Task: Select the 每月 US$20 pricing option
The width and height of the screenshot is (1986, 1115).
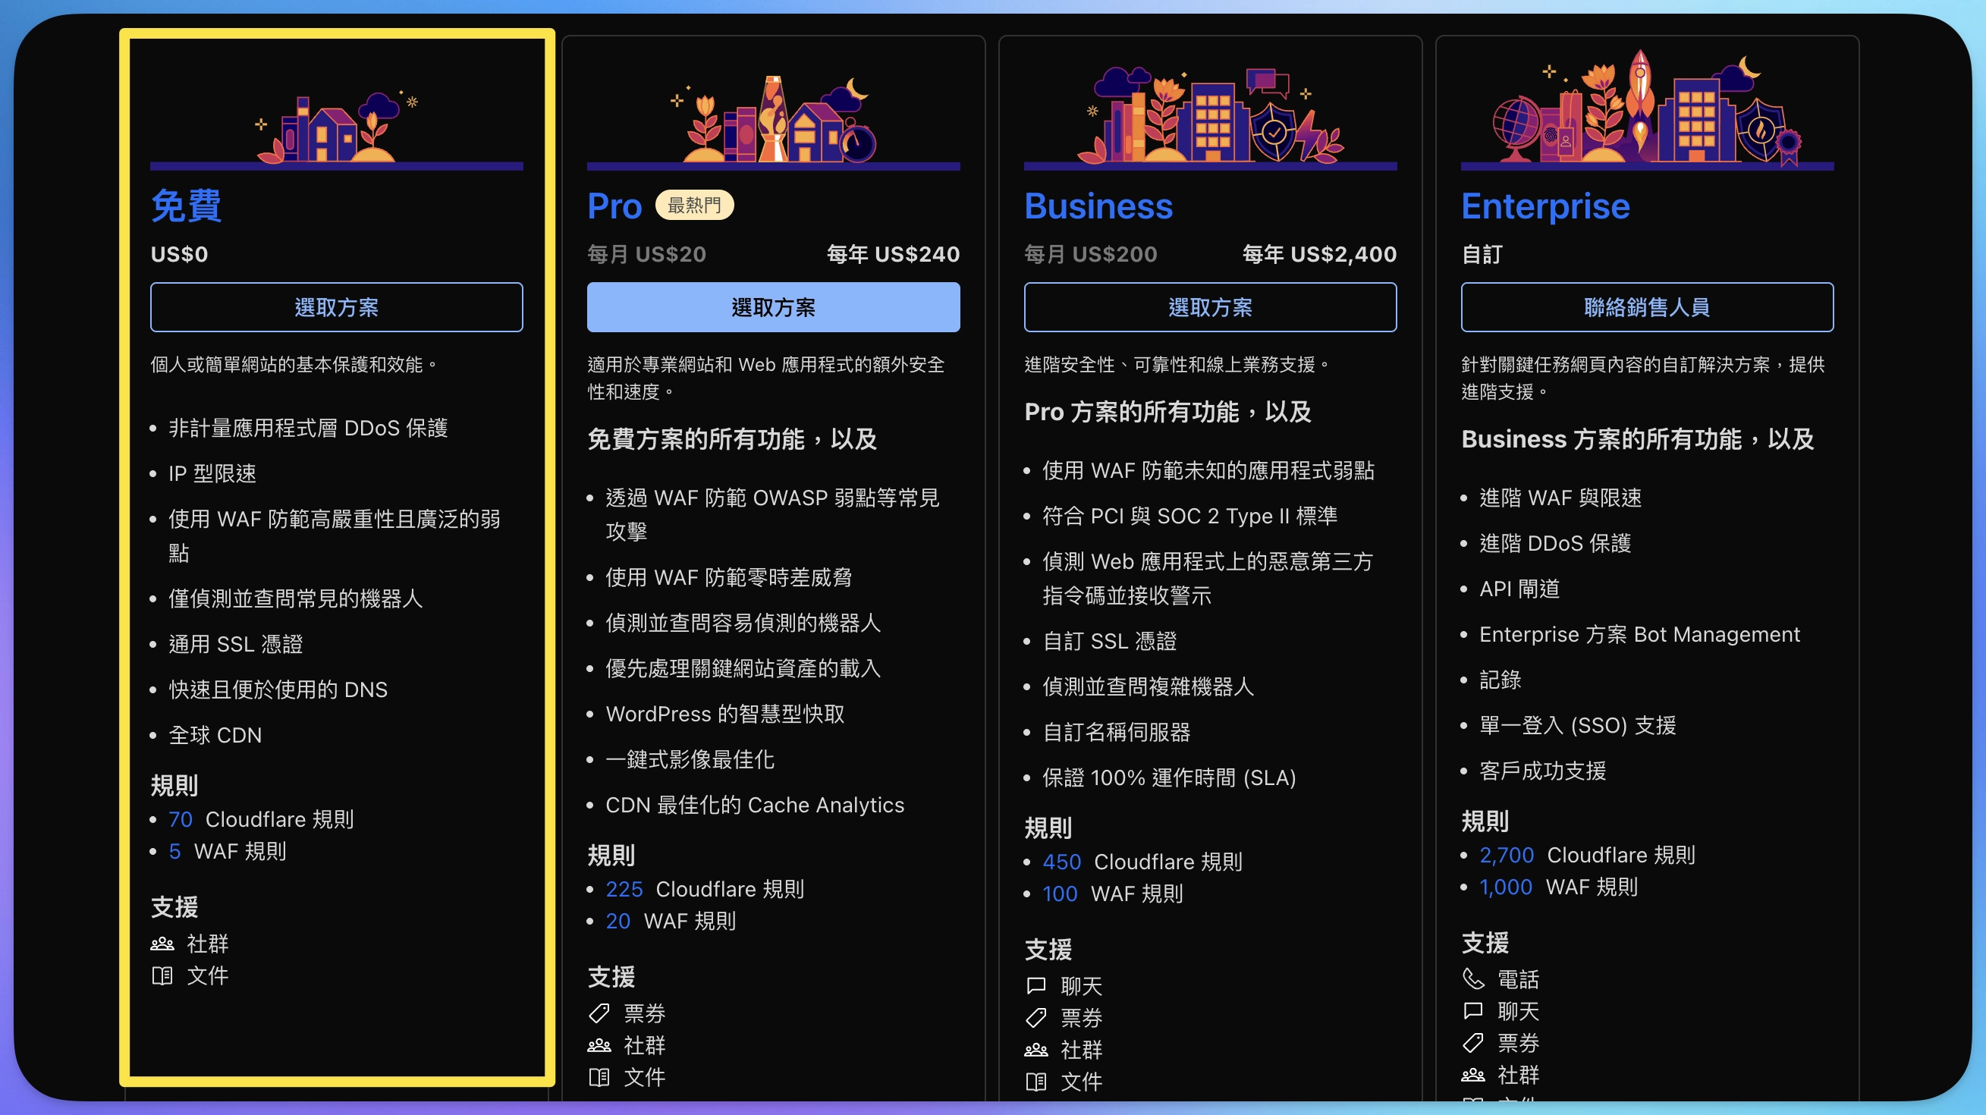Action: [x=646, y=253]
